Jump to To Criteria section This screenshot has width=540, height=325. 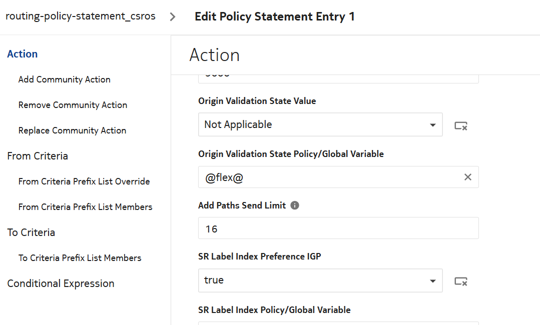click(x=31, y=232)
